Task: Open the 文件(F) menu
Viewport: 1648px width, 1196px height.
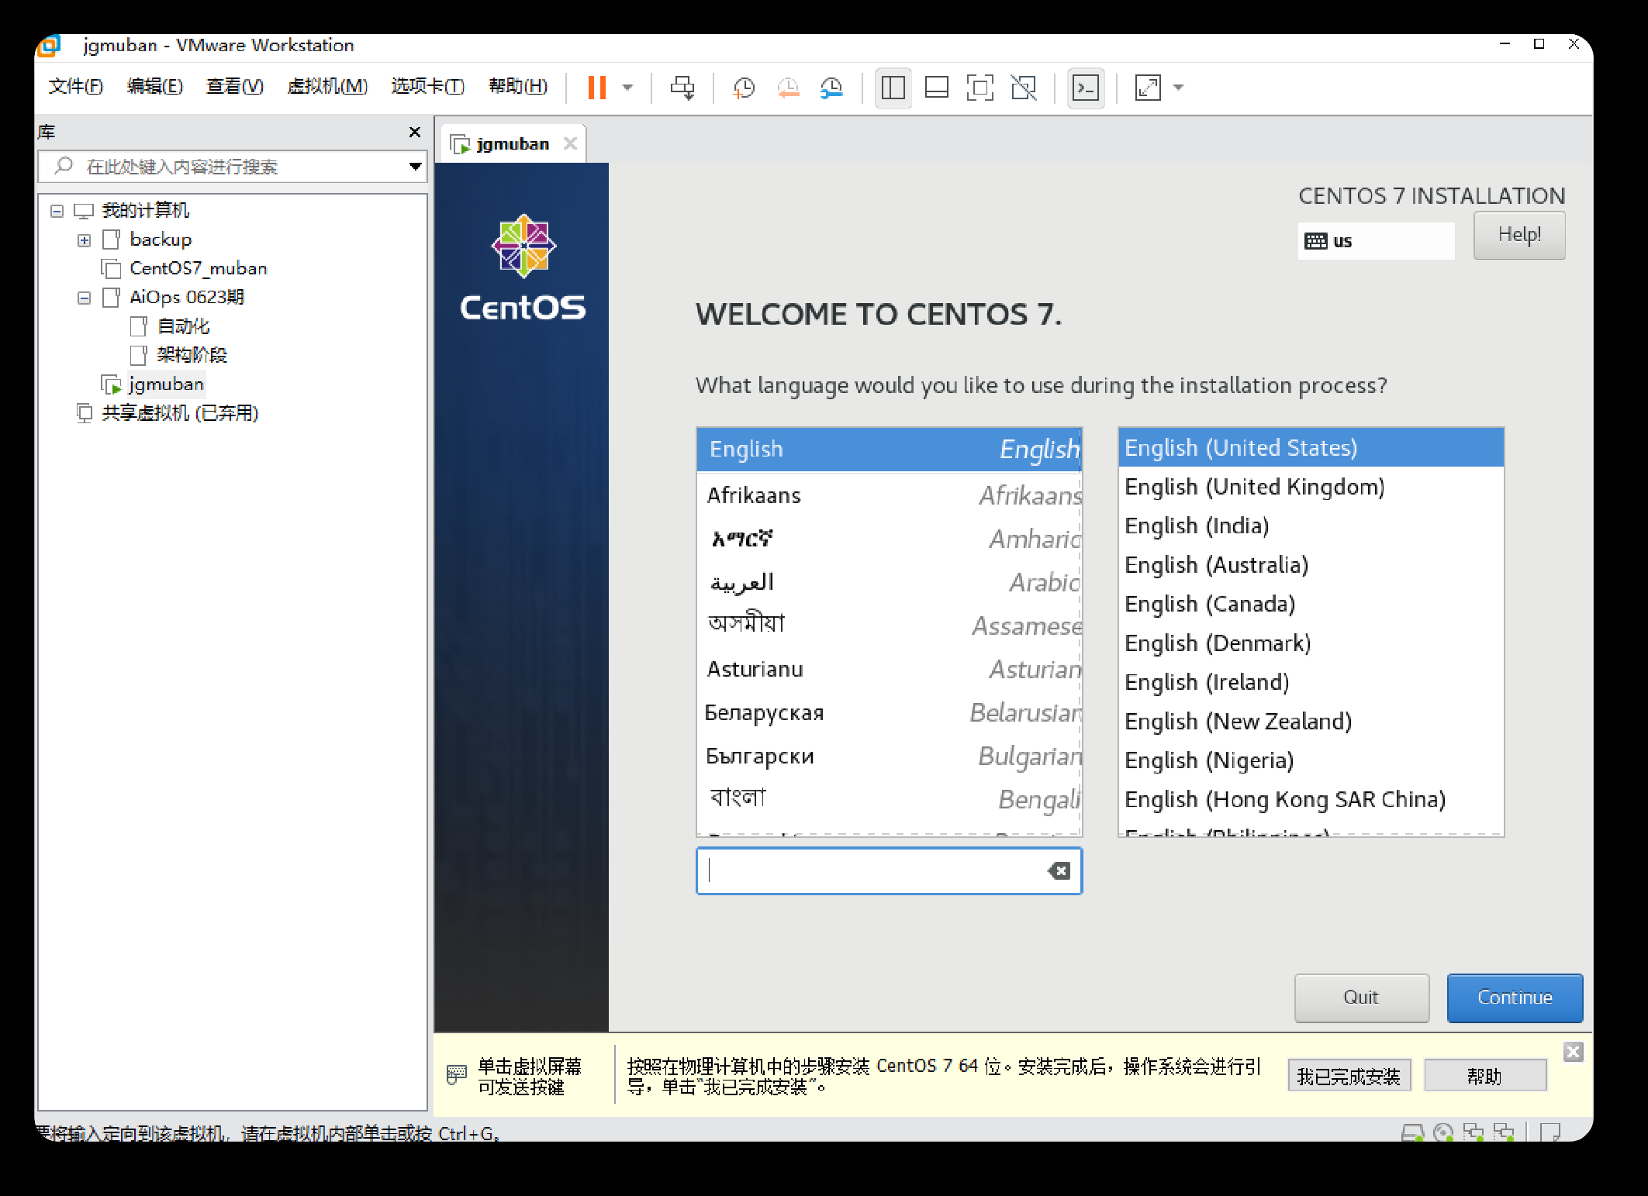Action: point(75,86)
